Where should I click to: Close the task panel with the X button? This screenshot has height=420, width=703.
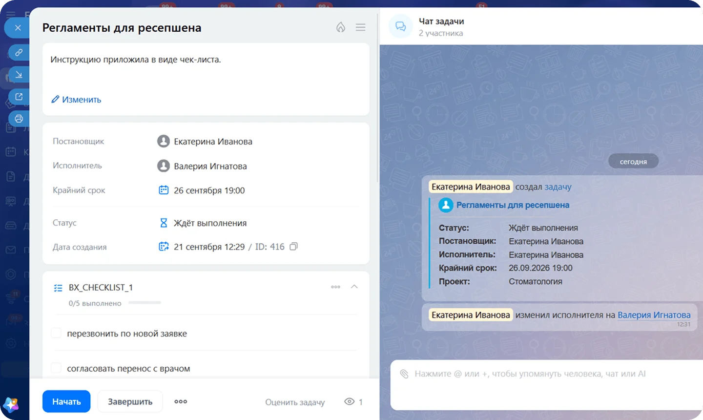(x=18, y=28)
